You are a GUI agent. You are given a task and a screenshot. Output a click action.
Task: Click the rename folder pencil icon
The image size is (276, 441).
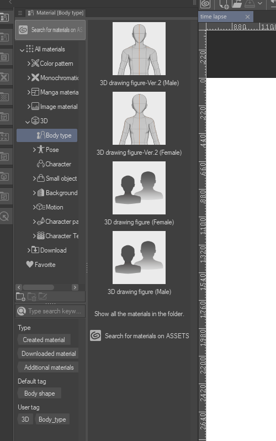tap(43, 296)
